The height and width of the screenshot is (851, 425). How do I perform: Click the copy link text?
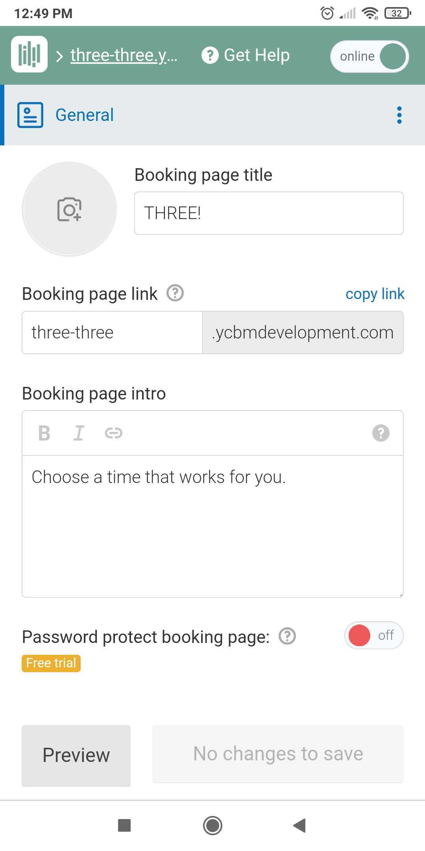point(375,294)
